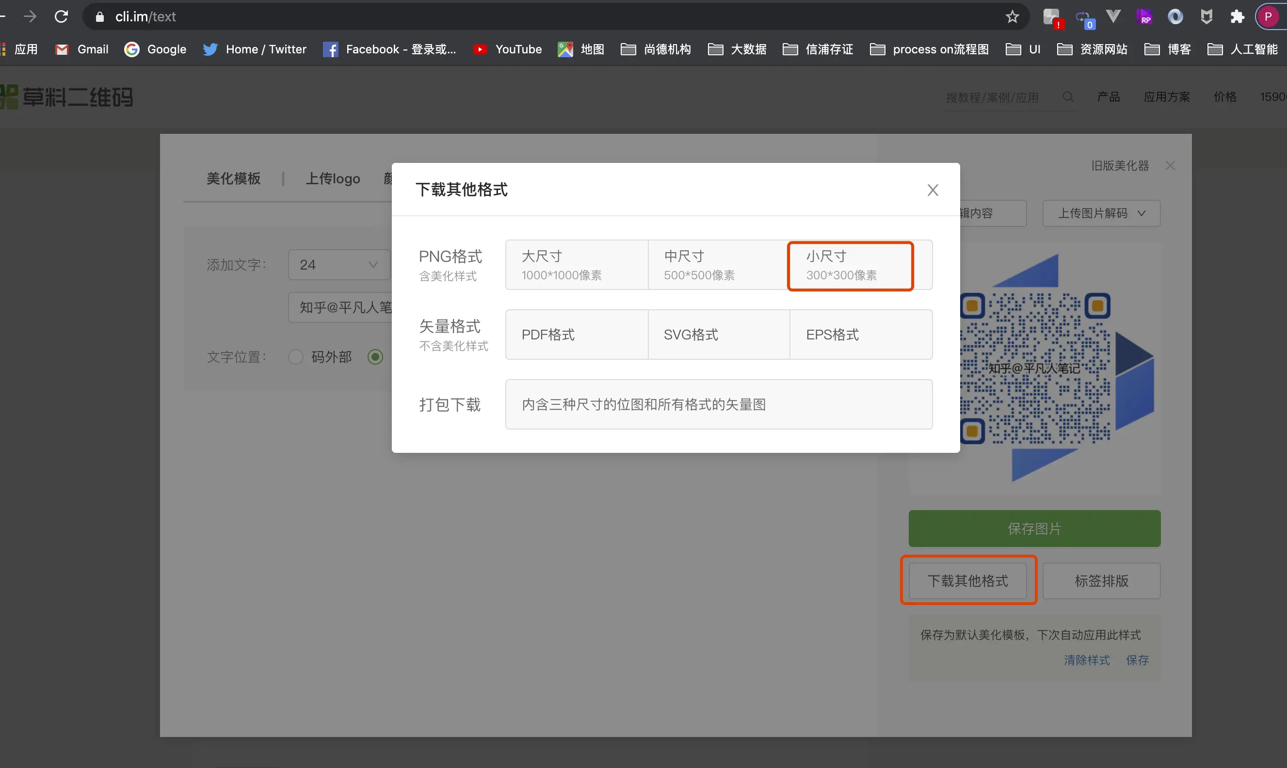The width and height of the screenshot is (1287, 768).
Task: Click the site search magnifier icon
Action: [x=1067, y=97]
